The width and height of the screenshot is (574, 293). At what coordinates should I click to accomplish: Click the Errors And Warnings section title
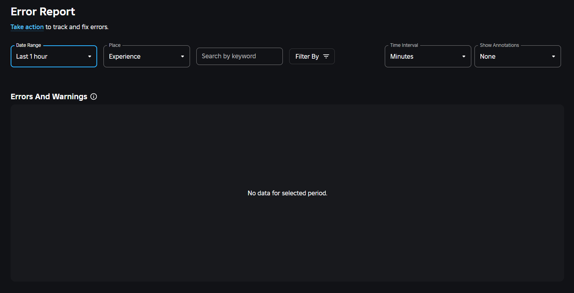[x=49, y=96]
